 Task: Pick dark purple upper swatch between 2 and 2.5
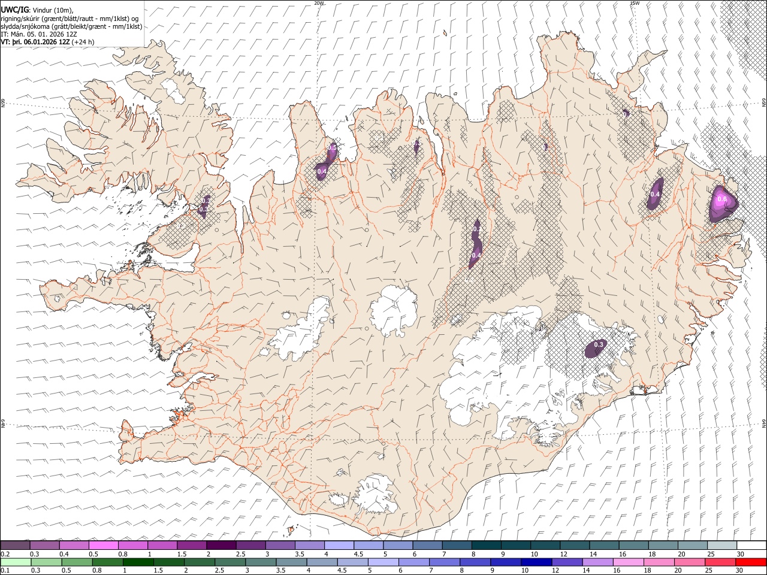pos(221,545)
